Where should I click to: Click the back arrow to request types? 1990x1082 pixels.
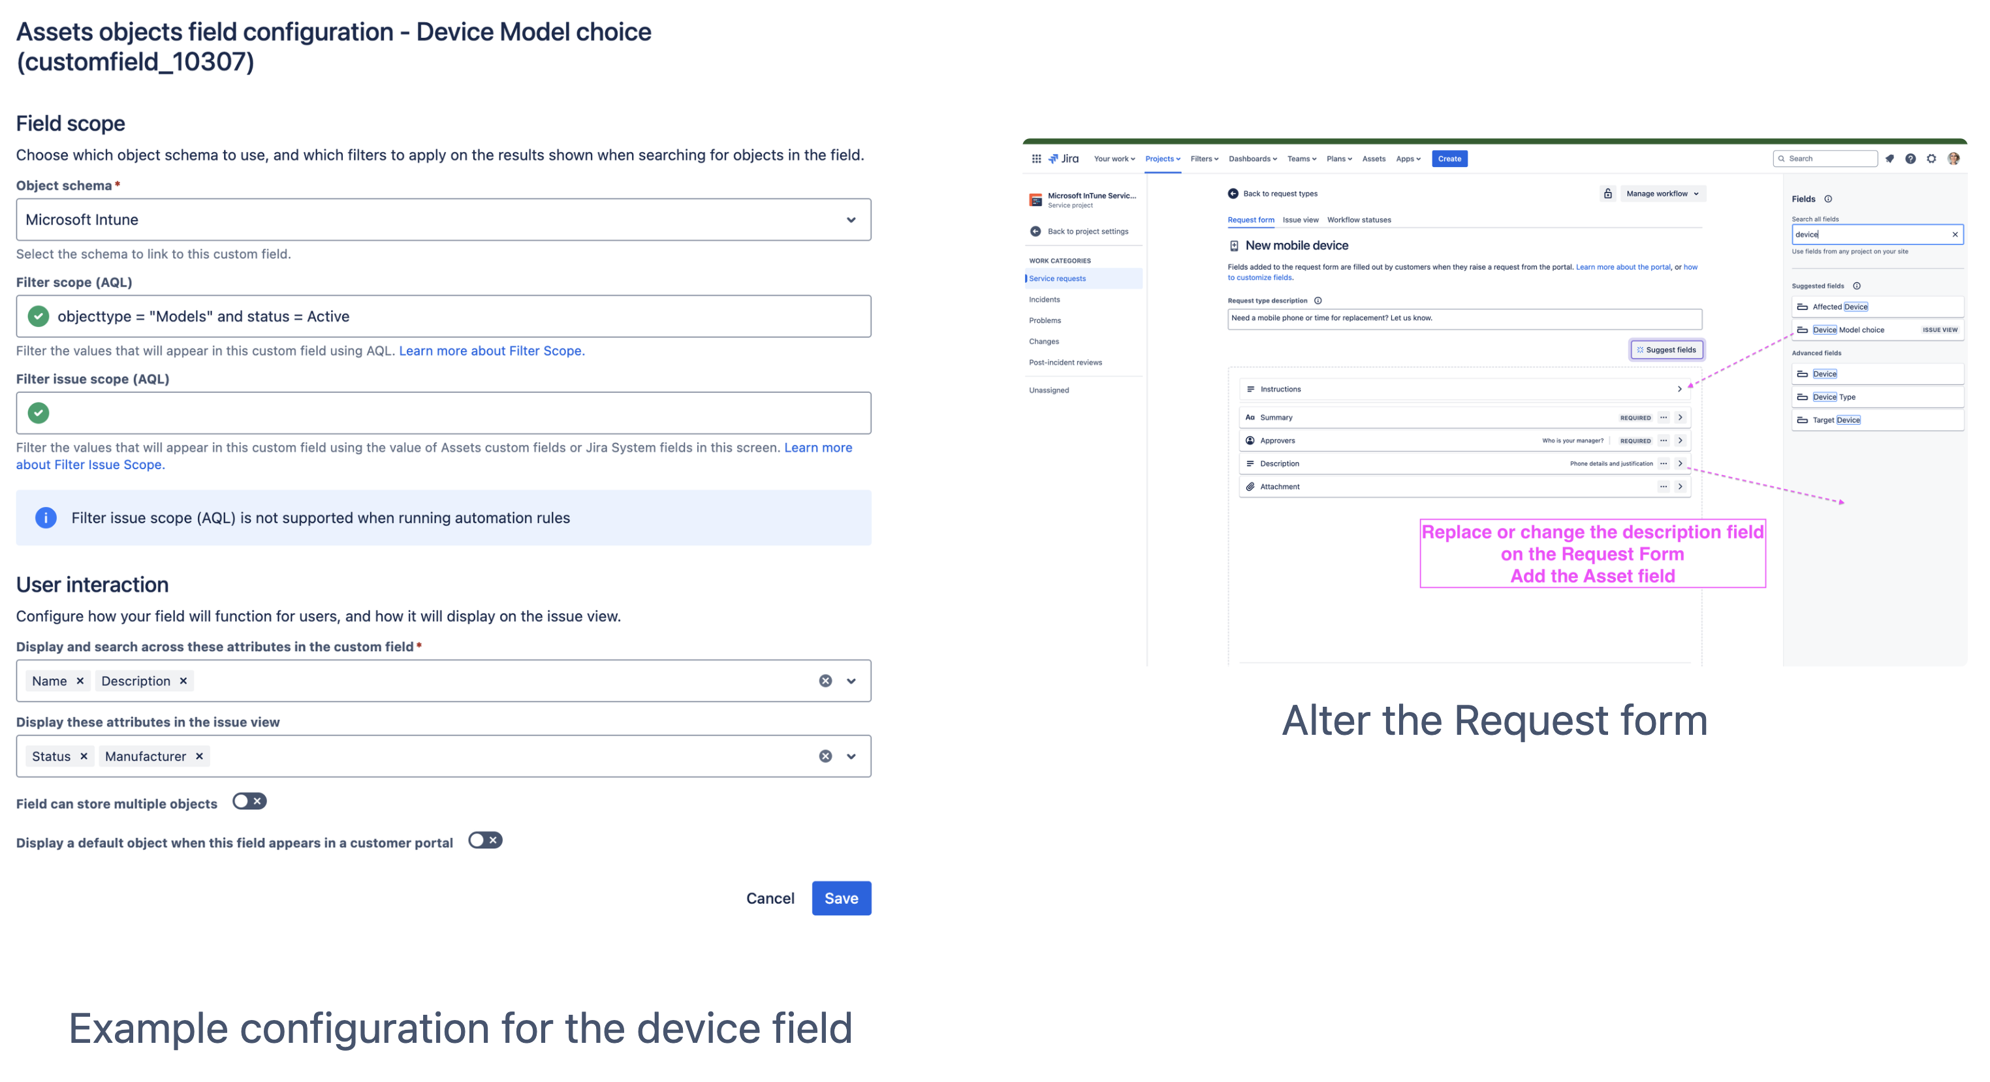click(1233, 194)
